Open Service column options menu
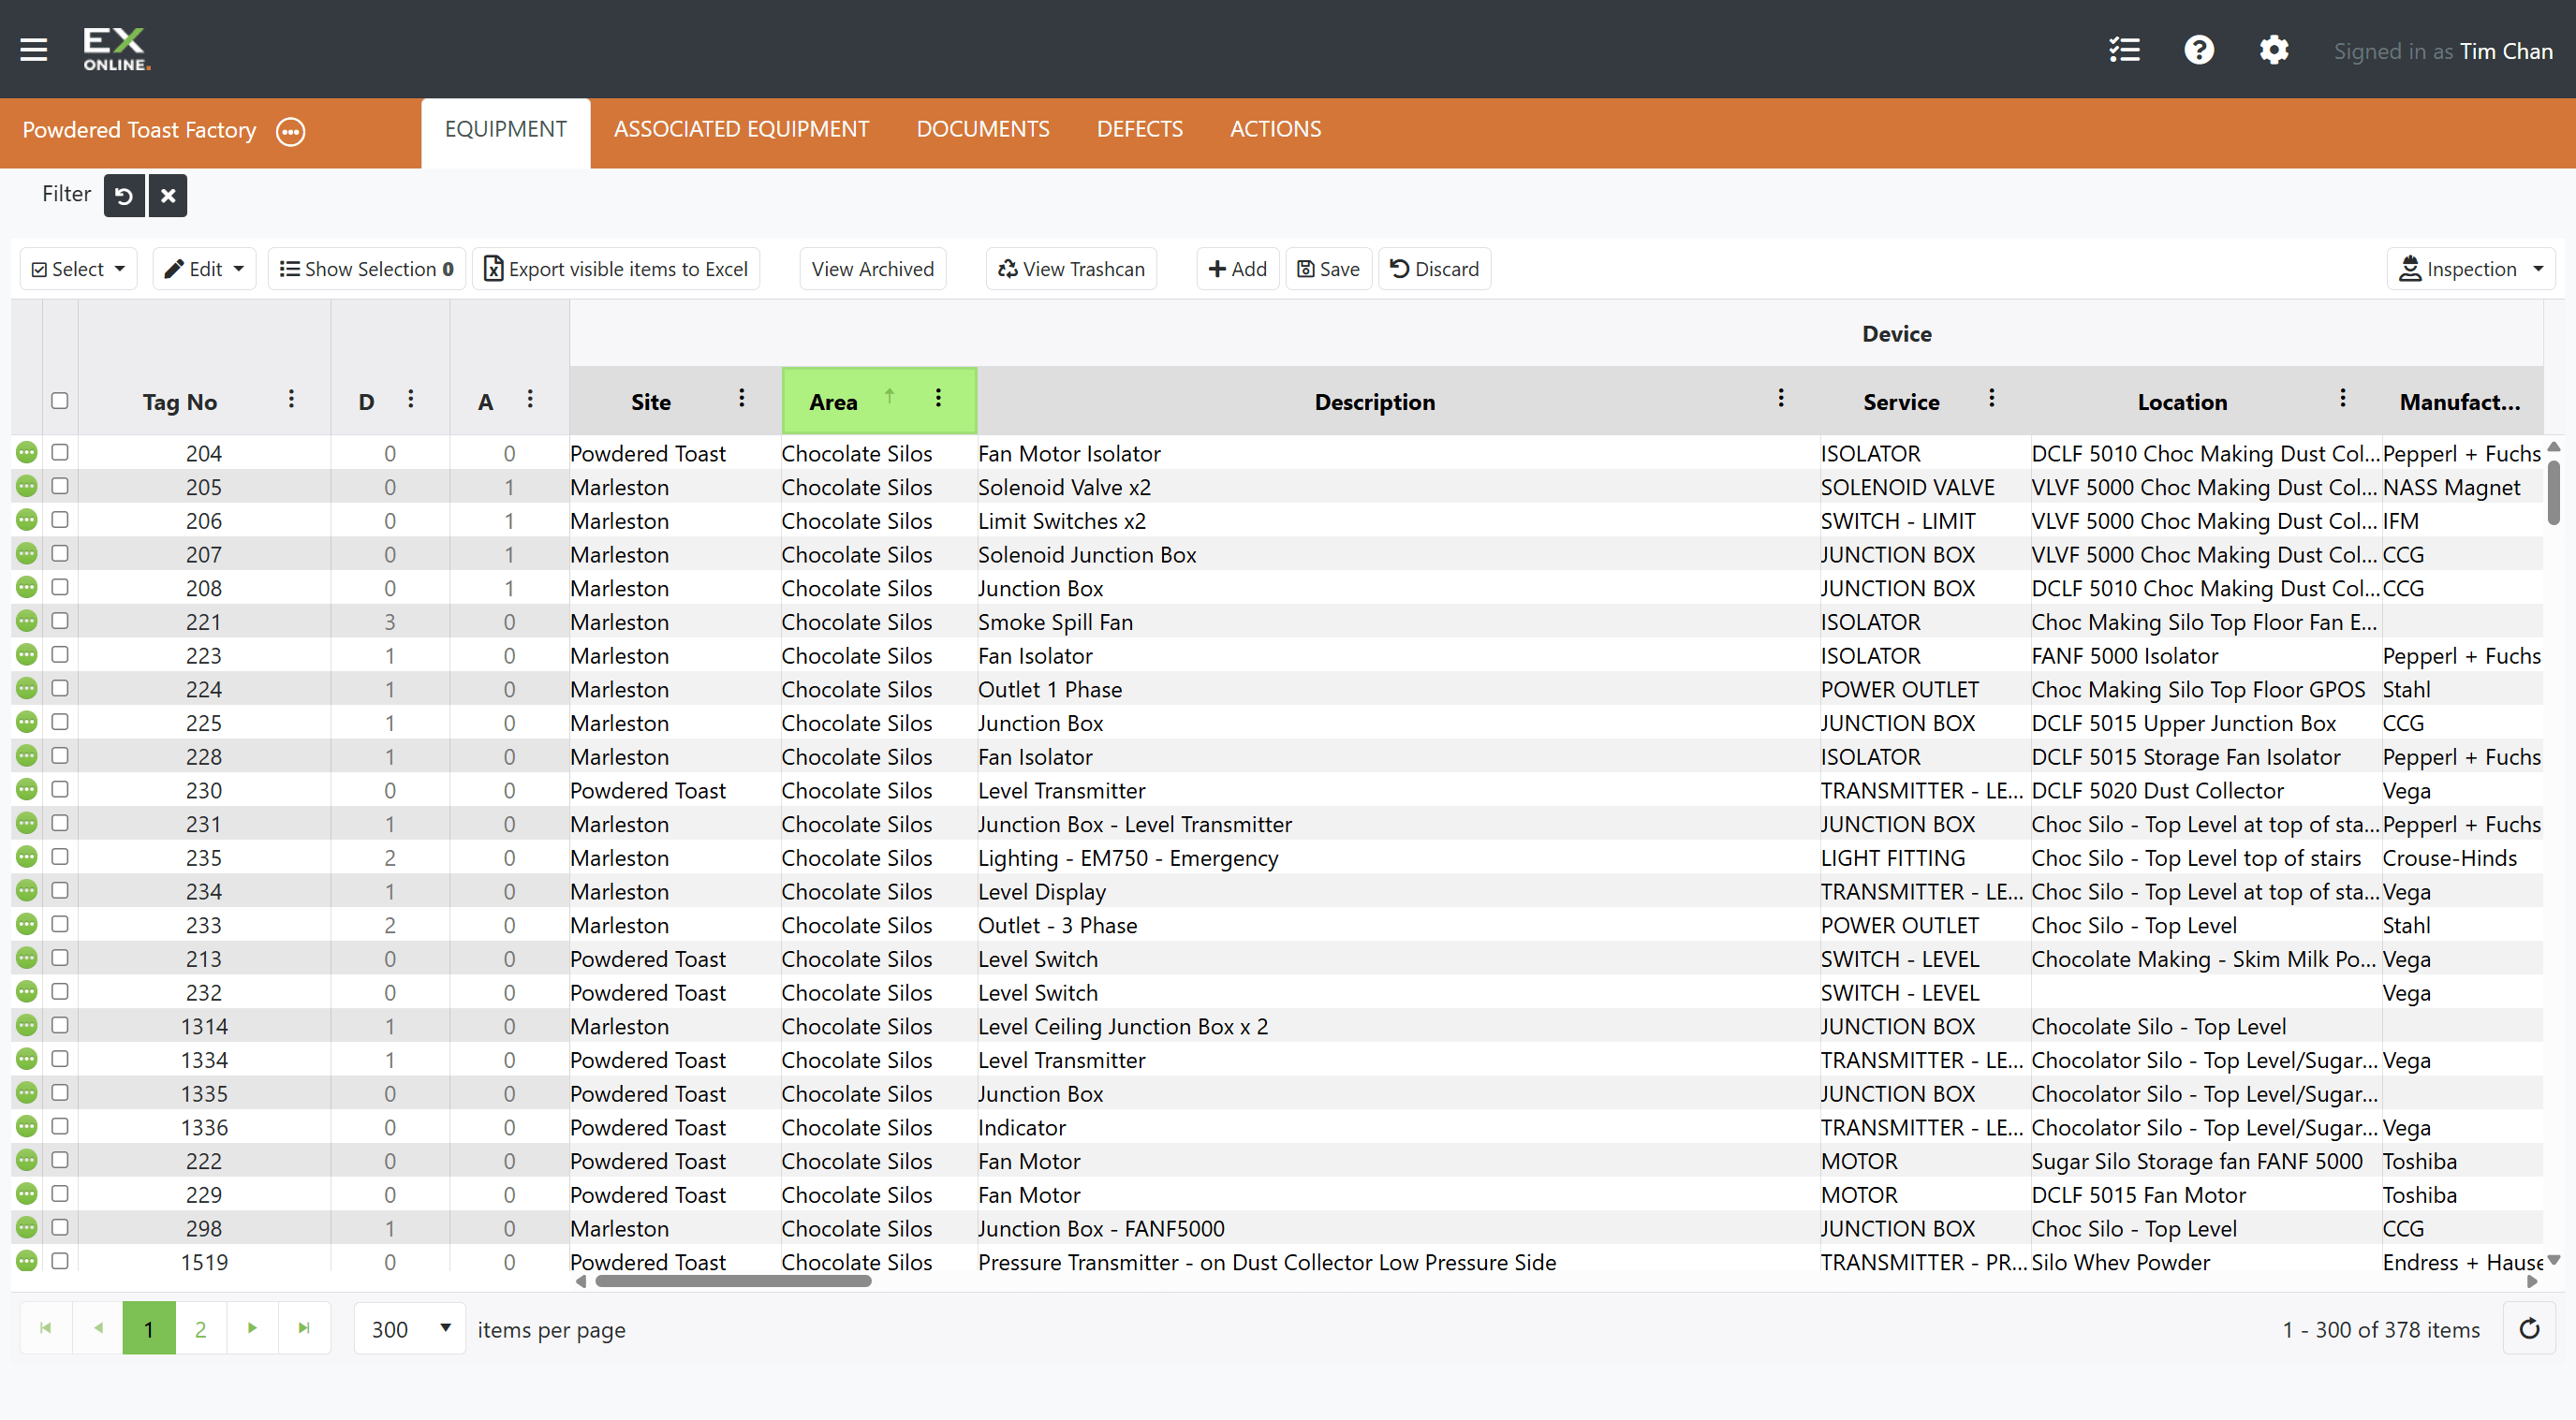This screenshot has height=1420, width=2576. (1992, 400)
